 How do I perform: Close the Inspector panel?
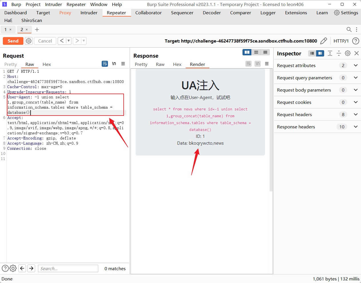point(356,53)
